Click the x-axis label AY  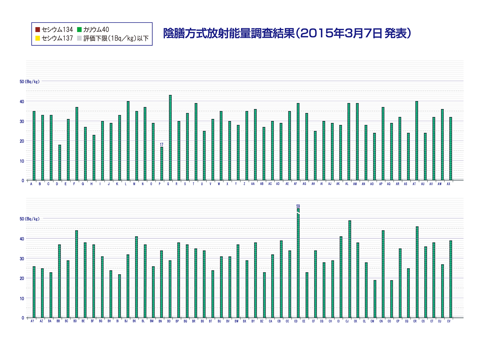[x=32, y=321]
